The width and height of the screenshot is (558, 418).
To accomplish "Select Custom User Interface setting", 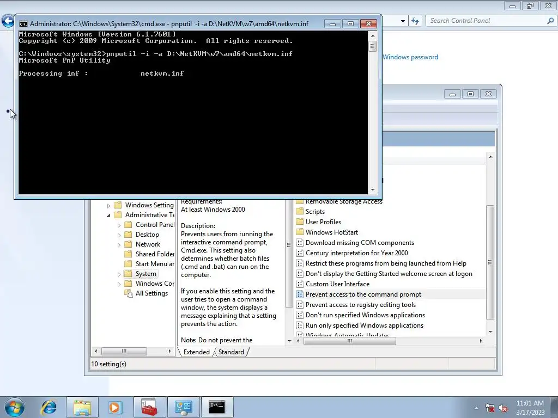I will pos(337,284).
